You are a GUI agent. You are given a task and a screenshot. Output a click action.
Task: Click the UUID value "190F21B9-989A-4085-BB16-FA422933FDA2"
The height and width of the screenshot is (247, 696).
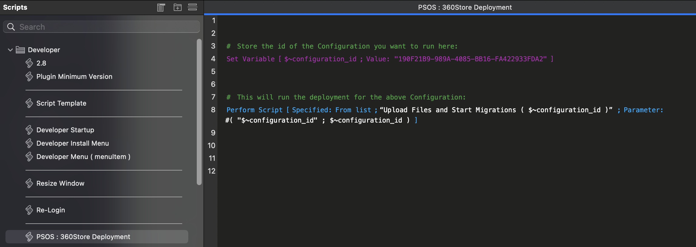(x=470, y=59)
